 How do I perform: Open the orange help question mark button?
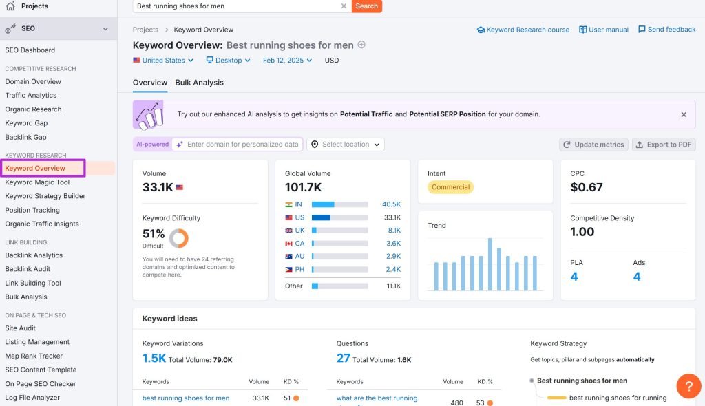pyautogui.click(x=688, y=386)
